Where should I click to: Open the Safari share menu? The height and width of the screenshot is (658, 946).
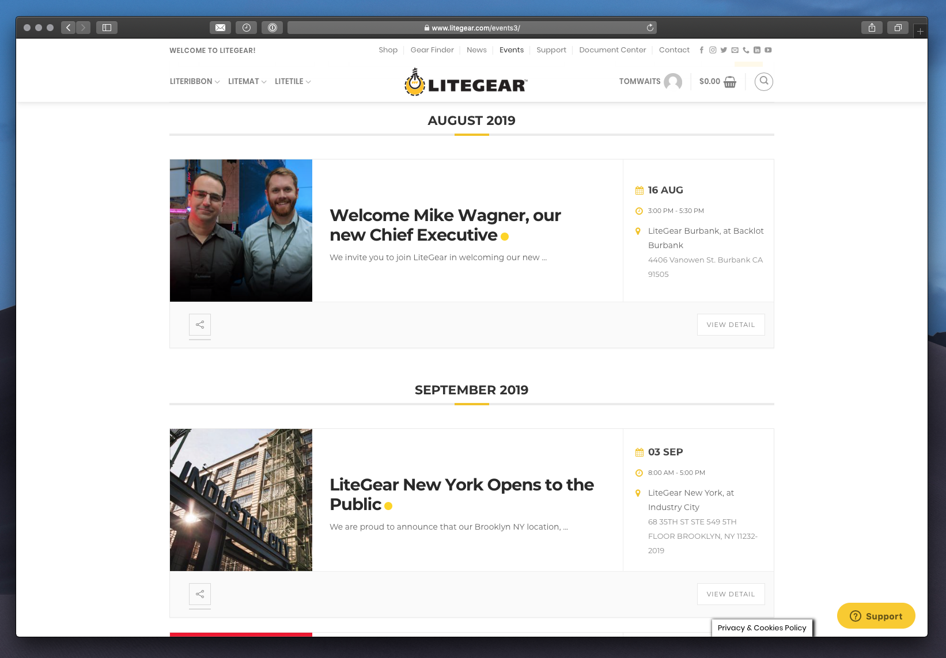(x=872, y=28)
